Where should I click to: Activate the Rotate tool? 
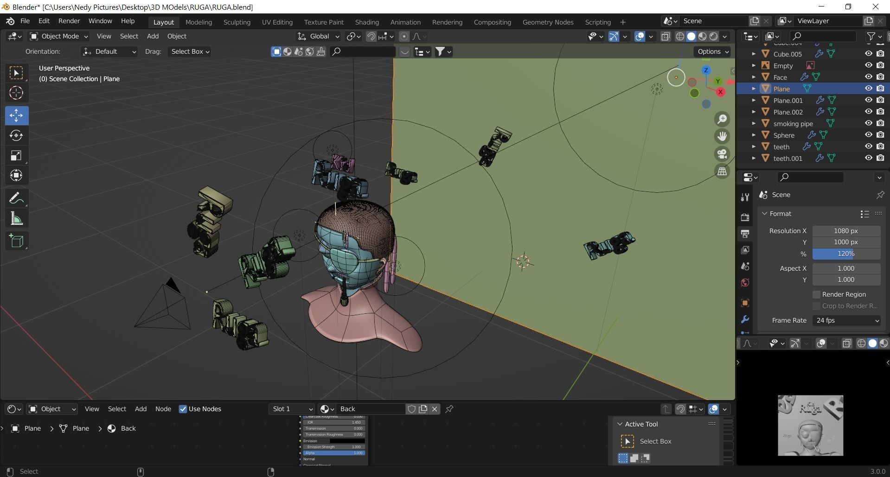coord(16,135)
